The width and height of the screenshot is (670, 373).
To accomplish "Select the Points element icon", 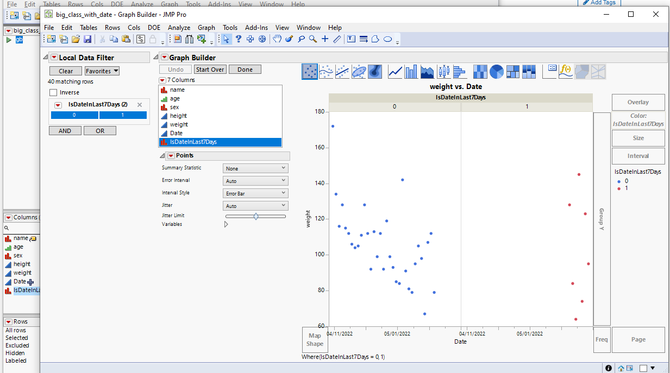I will [x=310, y=71].
